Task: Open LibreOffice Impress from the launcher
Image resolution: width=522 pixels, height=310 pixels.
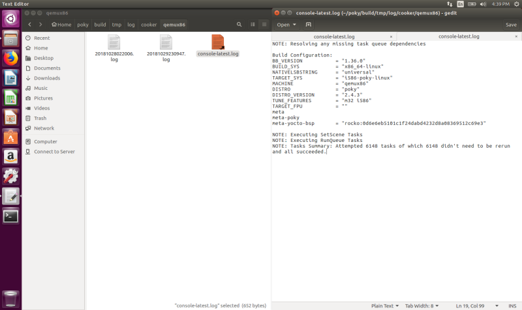Action: (10, 118)
